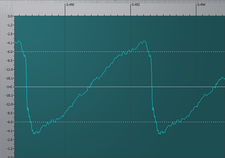
Task: Click the -12.0 label below the -Inf. line
Action: point(9,104)
